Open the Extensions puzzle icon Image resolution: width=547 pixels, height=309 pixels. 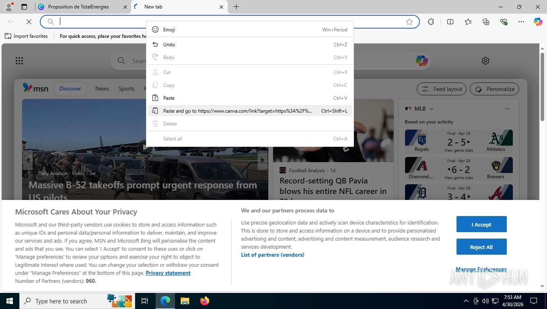point(431,22)
